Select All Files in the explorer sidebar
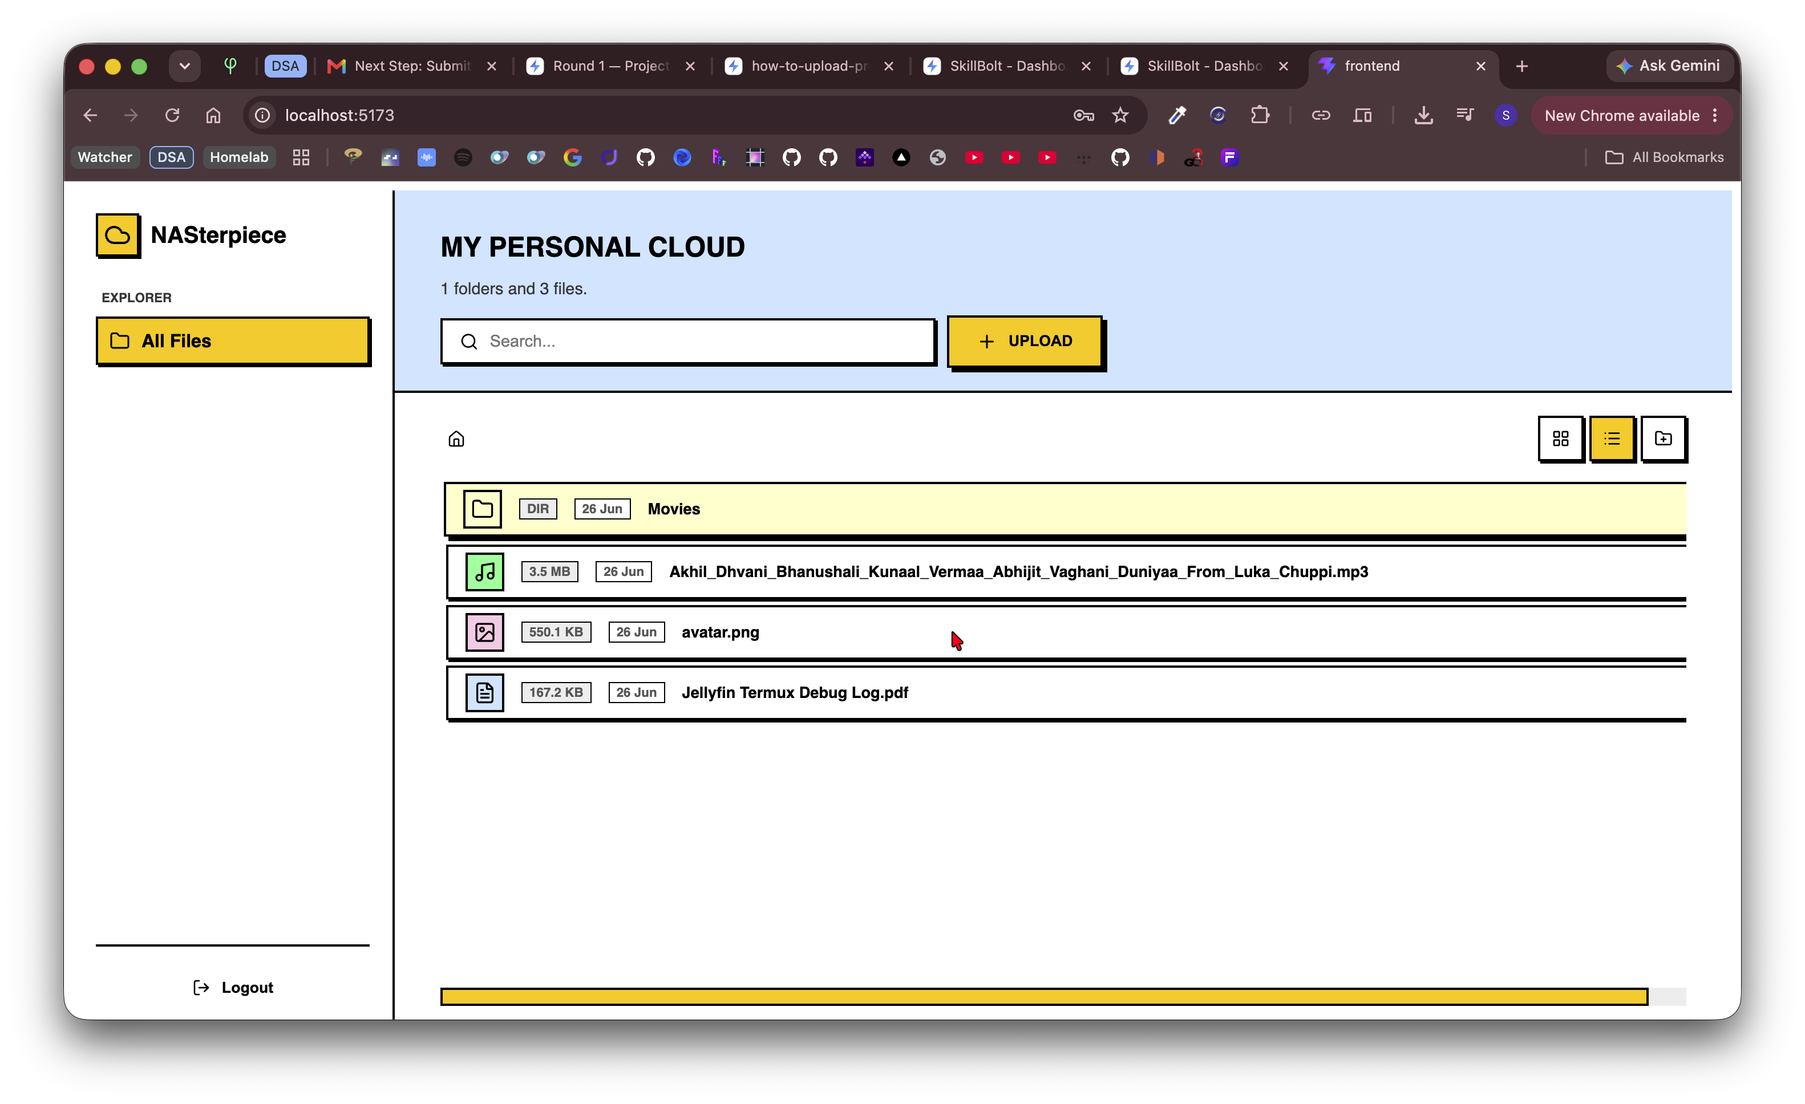 [232, 341]
